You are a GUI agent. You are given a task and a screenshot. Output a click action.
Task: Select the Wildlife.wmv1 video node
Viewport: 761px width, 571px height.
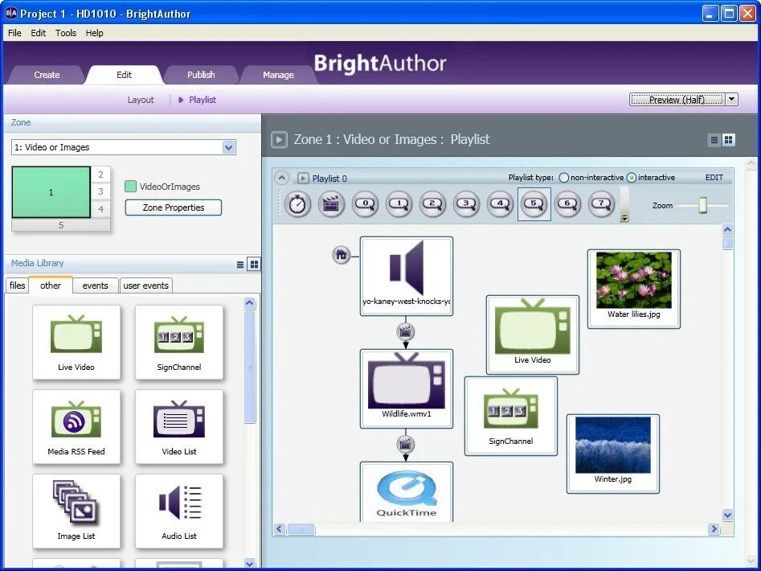pyautogui.click(x=407, y=389)
